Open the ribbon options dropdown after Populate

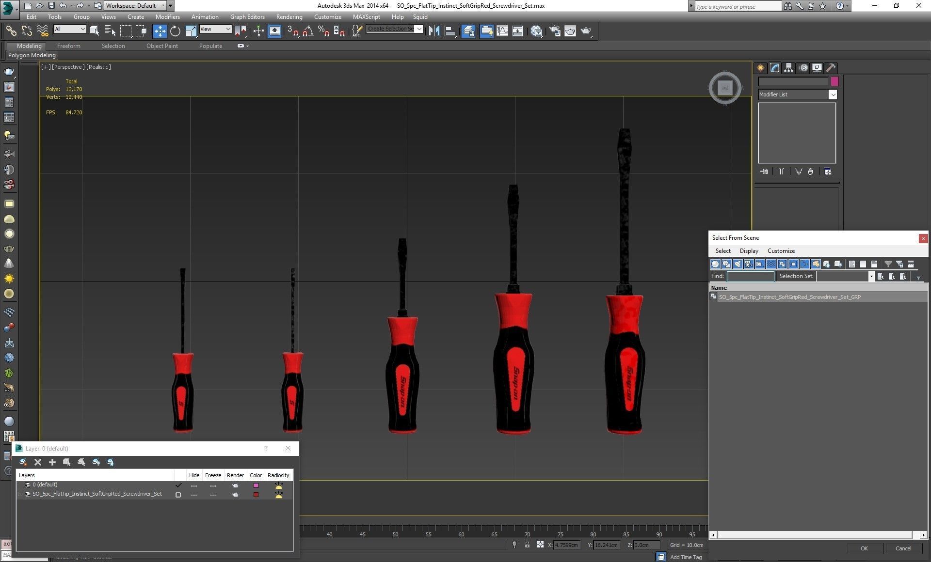(243, 46)
